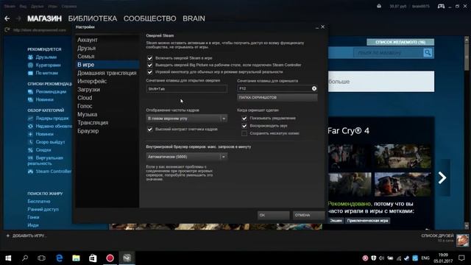
Task: Click the volume tray icon
Action: [381, 258]
